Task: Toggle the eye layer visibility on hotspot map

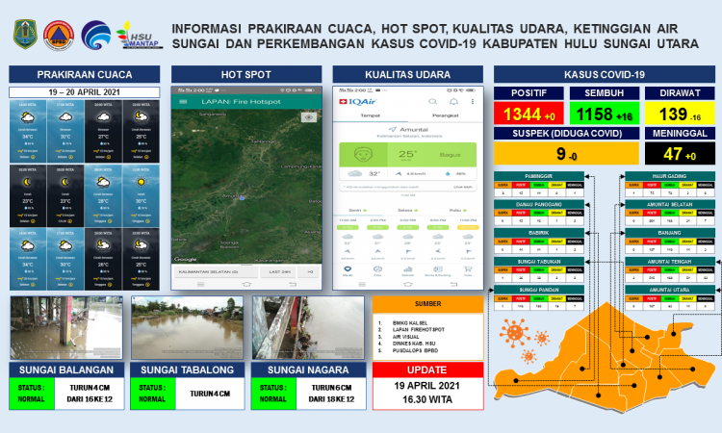Action: tap(308, 116)
